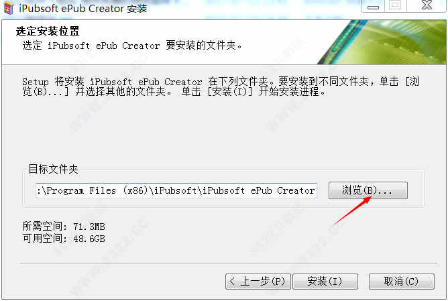Start installation with 安装(I) button
The width and height of the screenshot is (448, 301).
[x=325, y=282]
